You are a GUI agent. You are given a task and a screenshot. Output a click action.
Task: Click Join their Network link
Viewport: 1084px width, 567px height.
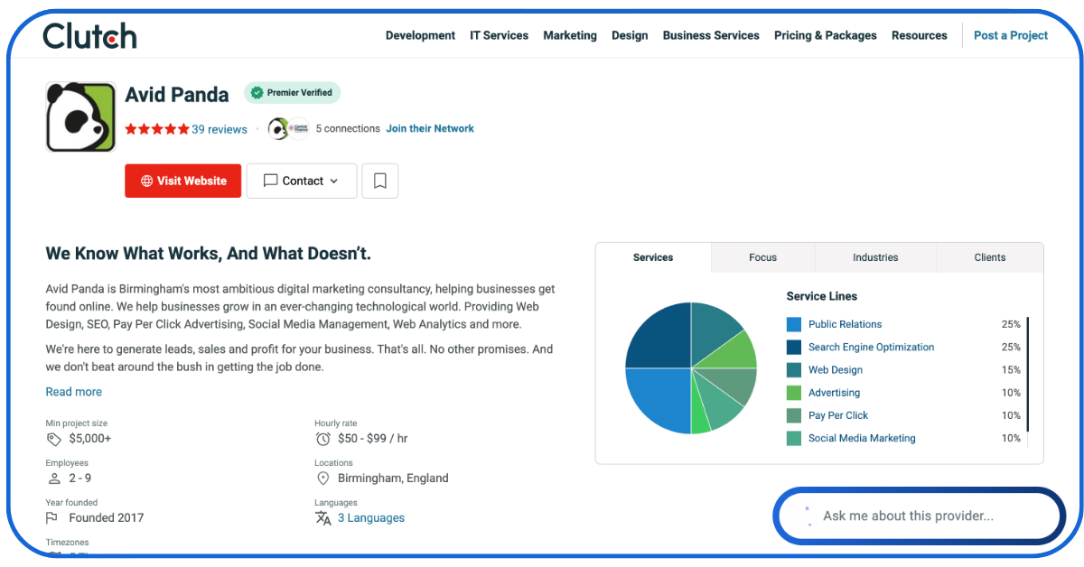click(x=430, y=128)
